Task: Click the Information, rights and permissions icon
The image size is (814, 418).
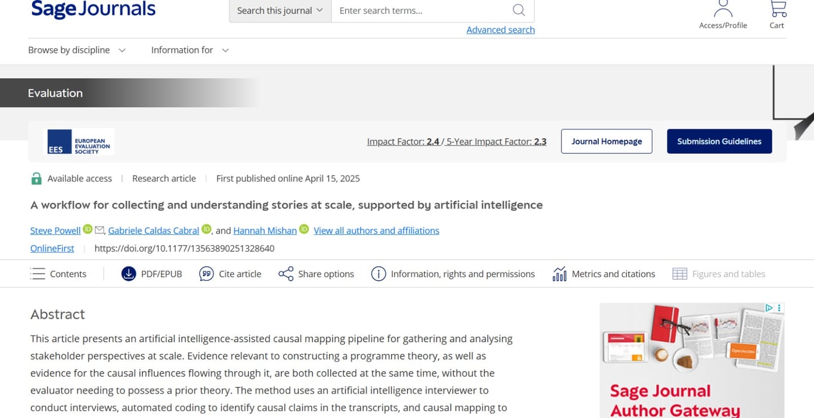Action: point(379,274)
